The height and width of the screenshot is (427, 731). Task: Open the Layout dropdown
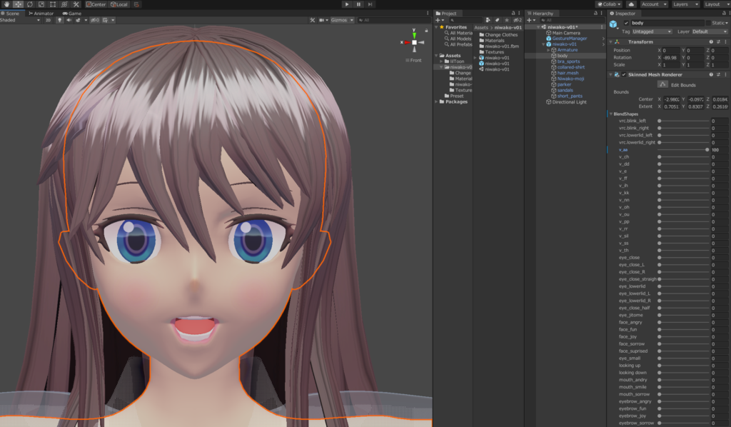715,4
